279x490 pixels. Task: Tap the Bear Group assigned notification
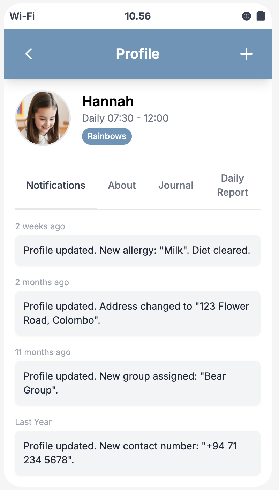pos(138,383)
